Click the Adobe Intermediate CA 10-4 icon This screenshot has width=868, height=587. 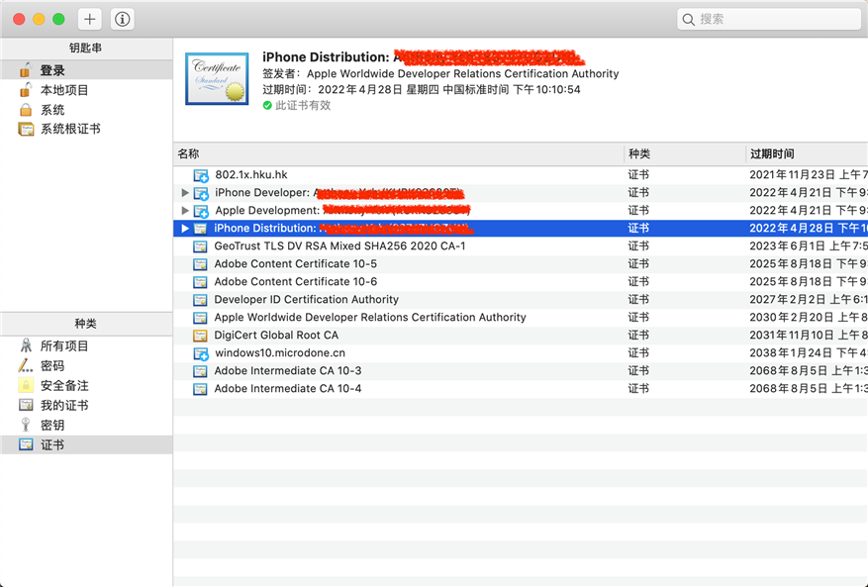click(x=200, y=389)
